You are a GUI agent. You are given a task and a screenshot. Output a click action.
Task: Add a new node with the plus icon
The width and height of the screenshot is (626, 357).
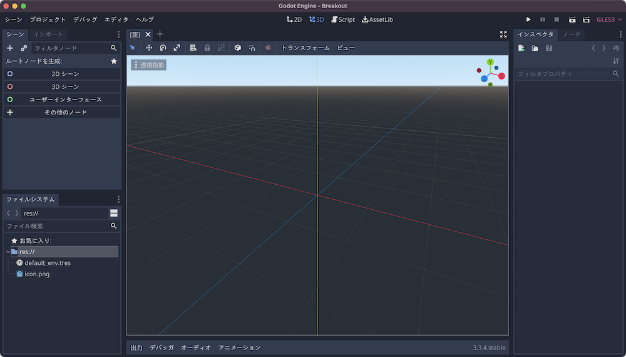(10, 48)
